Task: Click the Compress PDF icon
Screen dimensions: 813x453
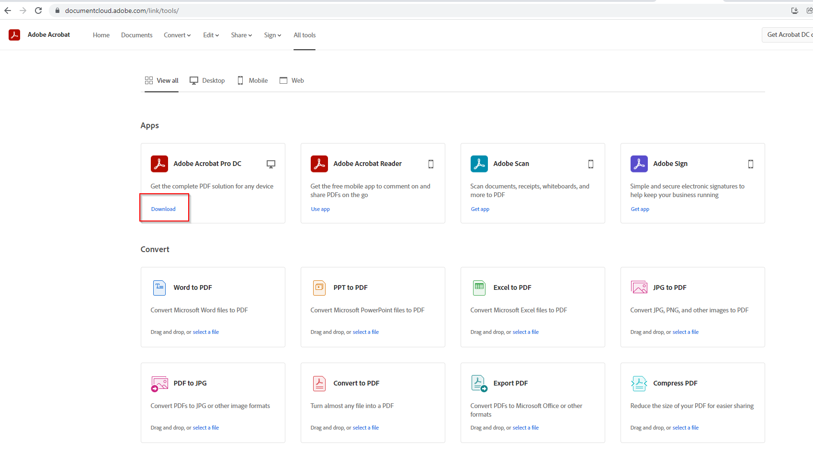Action: pos(639,383)
